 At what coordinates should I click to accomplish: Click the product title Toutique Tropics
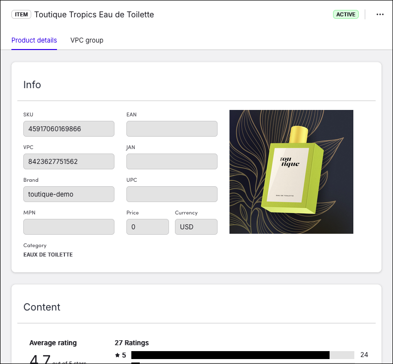[x=94, y=14]
